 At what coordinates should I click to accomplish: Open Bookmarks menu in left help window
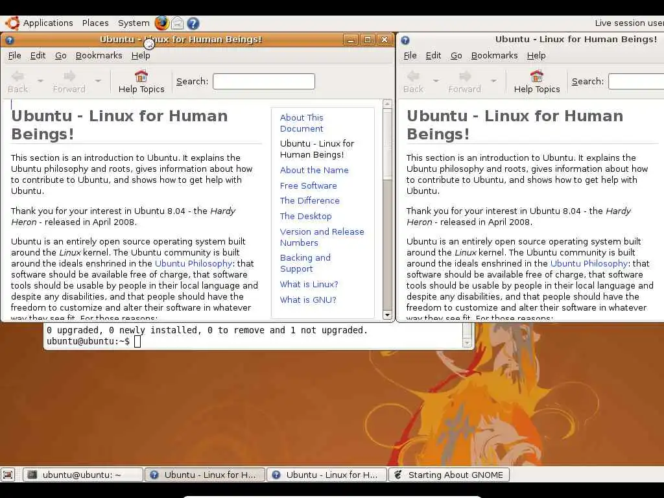[99, 56]
